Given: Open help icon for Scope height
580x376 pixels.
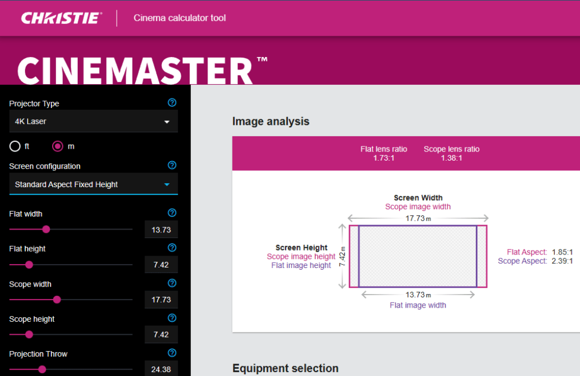Looking at the screenshot, I should [x=172, y=318].
